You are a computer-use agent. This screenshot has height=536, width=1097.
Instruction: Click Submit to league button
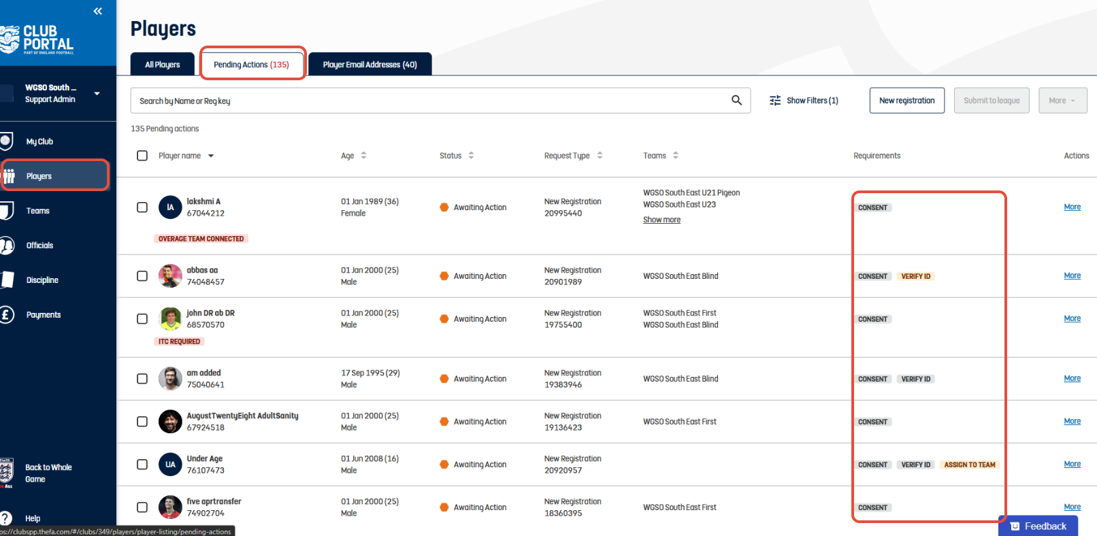(x=992, y=101)
